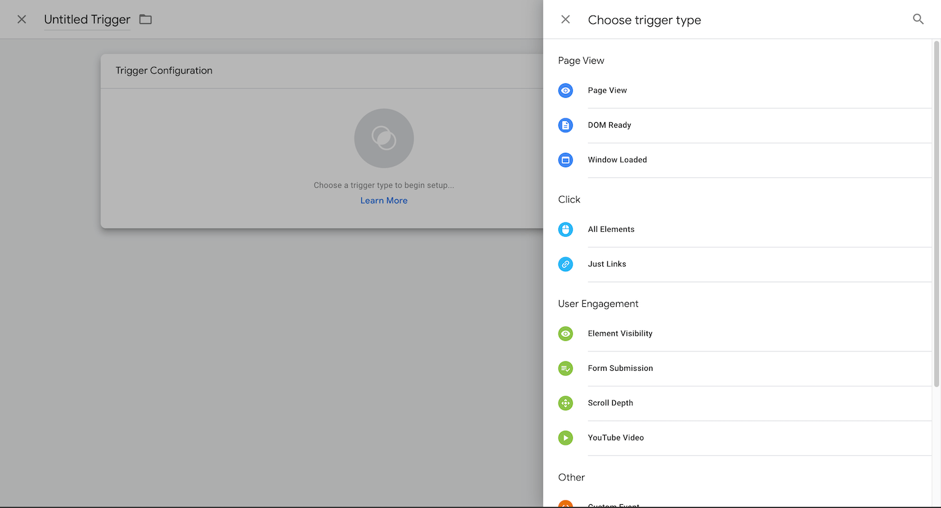The width and height of the screenshot is (941, 508).
Task: Click the YouTube Video play icon
Action: 565,438
